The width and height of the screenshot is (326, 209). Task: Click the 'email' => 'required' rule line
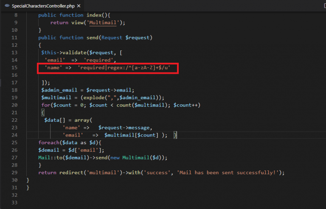click(74, 60)
